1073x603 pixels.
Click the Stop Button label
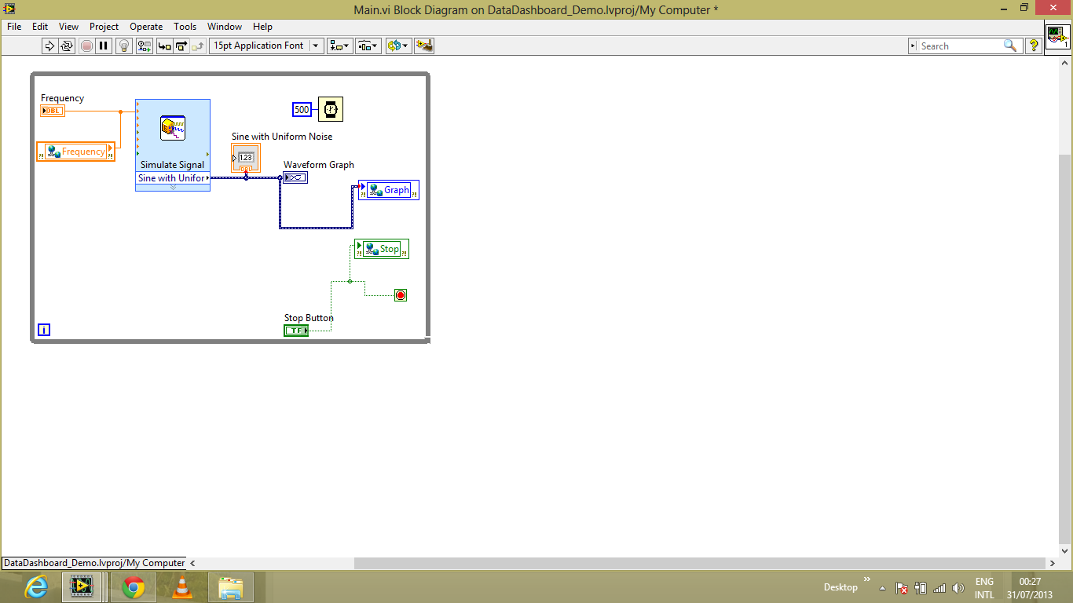309,318
